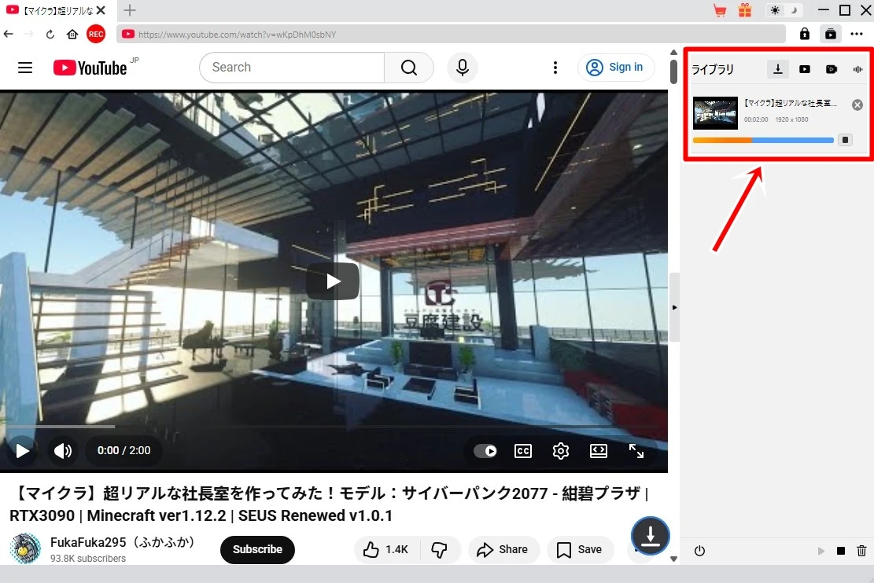
Task: Toggle the autoplay switch in the video player
Action: tap(487, 451)
